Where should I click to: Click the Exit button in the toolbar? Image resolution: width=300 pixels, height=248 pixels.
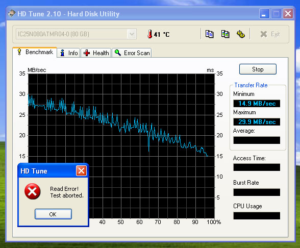[270, 34]
